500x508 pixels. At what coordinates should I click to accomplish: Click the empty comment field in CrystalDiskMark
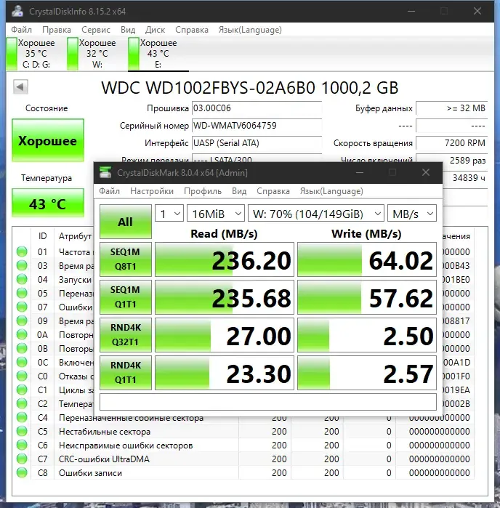[x=268, y=402]
